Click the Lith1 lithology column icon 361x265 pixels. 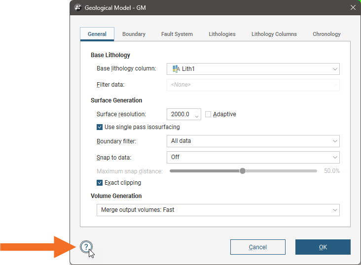pos(176,69)
